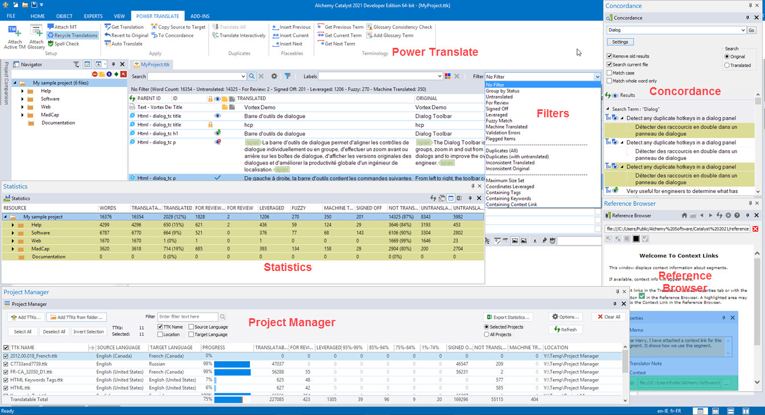Open search settings gear icon
The height and width of the screenshot is (415, 765).
tap(274, 76)
